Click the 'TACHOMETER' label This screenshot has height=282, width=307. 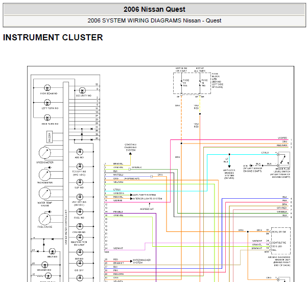click(45, 182)
